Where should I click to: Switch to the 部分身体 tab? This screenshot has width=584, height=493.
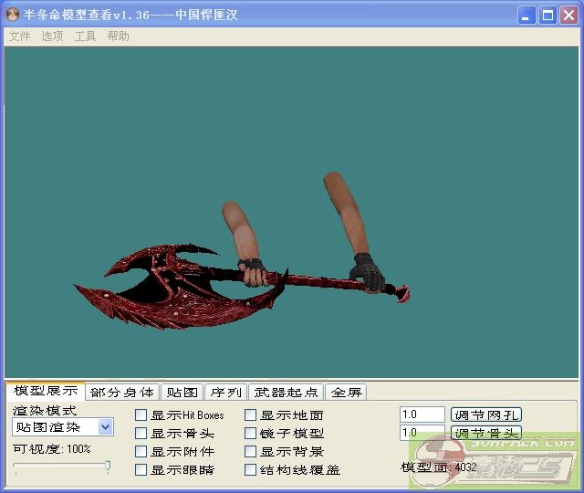[121, 393]
